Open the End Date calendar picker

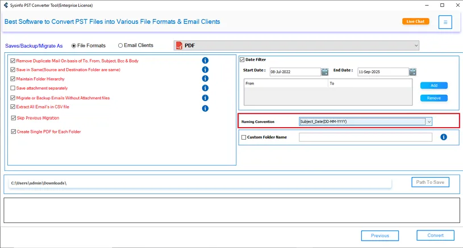click(x=412, y=72)
